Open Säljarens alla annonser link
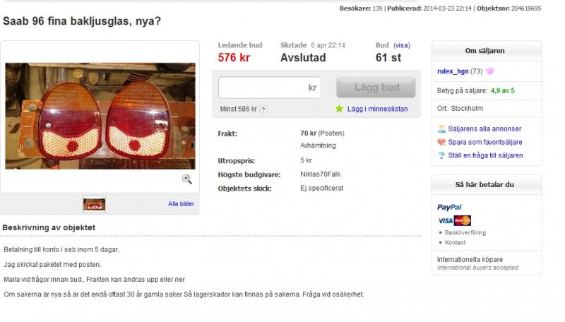565x322 pixels. [x=484, y=129]
